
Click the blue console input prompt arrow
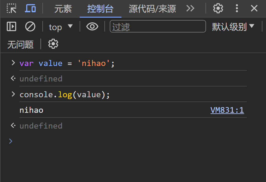(11, 141)
